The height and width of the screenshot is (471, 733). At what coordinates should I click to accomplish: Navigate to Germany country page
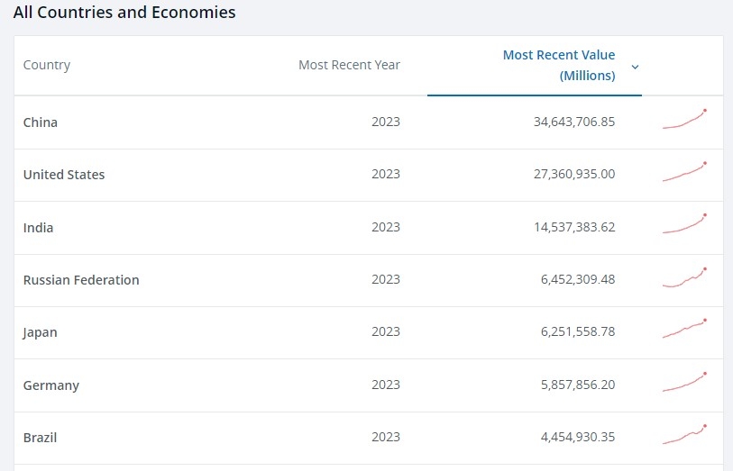pos(51,385)
